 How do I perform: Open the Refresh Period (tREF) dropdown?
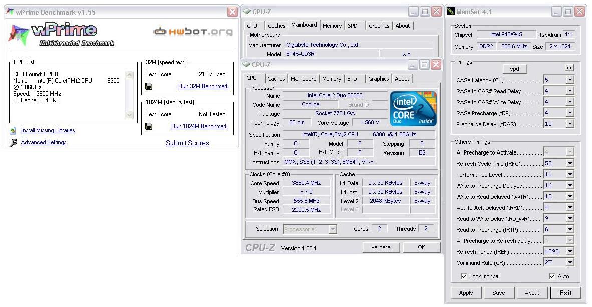click(x=570, y=251)
